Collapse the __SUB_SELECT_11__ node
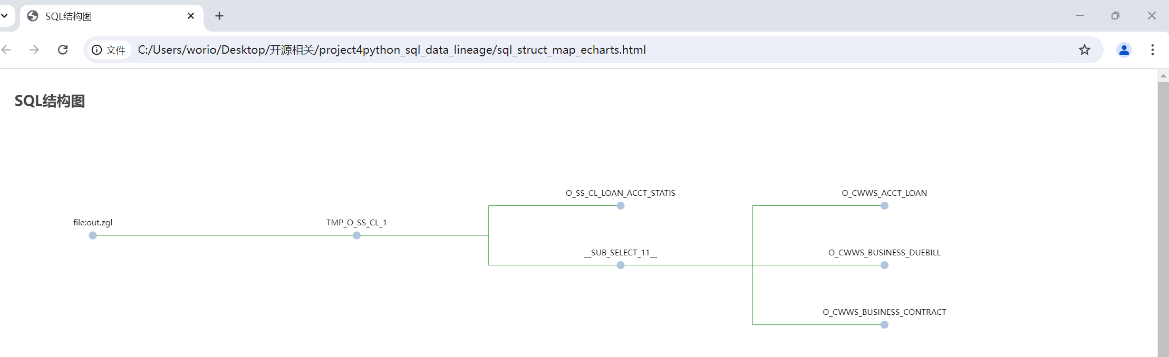 (x=621, y=265)
